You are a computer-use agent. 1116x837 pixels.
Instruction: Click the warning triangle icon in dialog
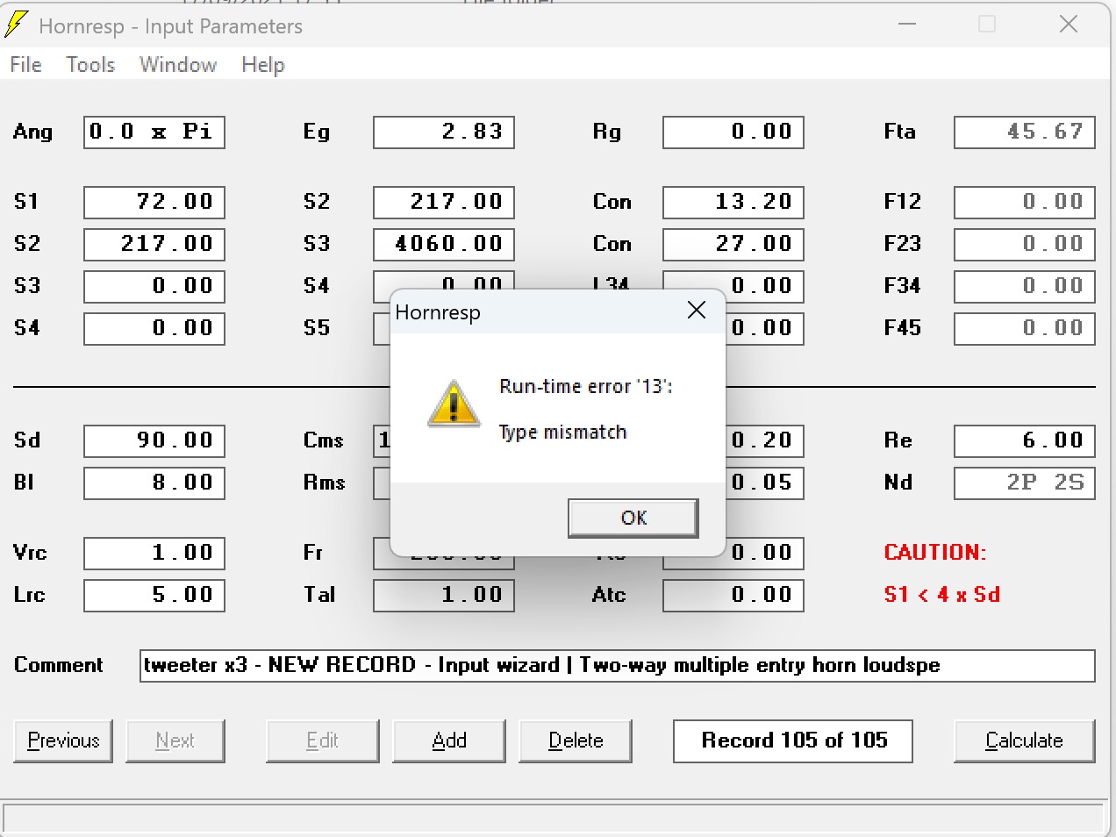454,404
